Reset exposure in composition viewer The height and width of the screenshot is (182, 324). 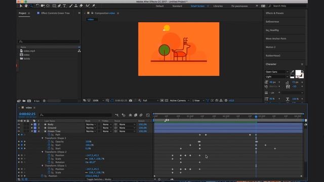(x=226, y=101)
